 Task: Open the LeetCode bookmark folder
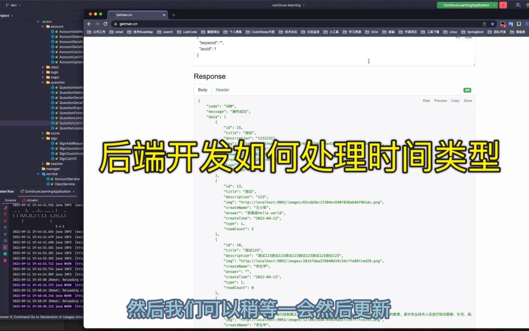coord(187,32)
